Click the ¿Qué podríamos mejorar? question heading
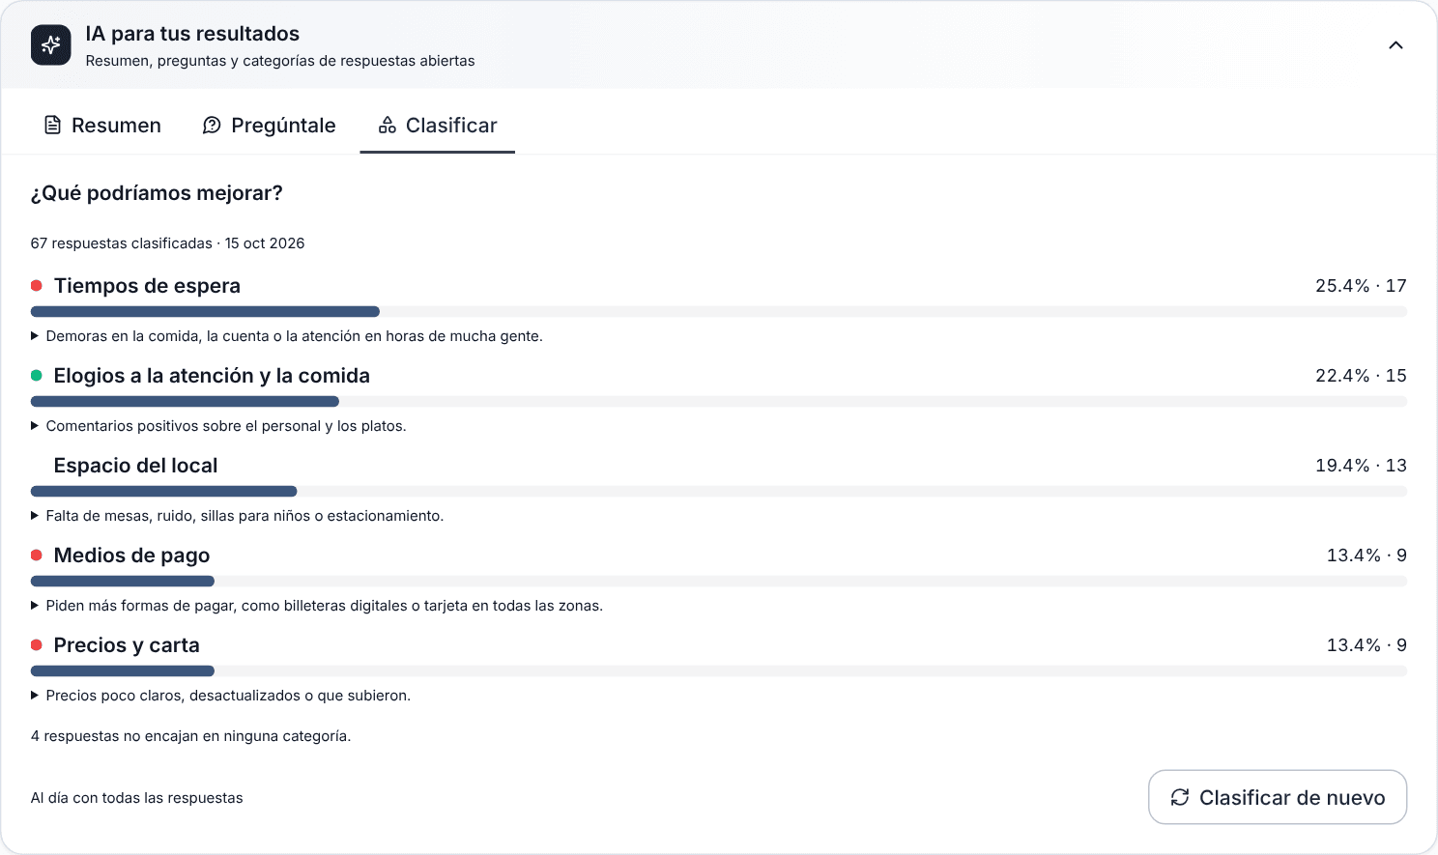The image size is (1438, 855). [x=157, y=193]
